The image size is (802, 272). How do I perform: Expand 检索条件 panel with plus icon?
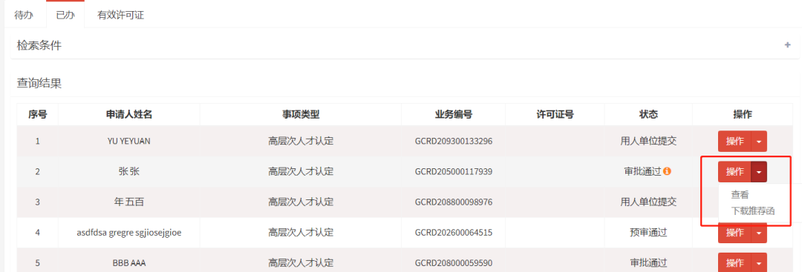point(788,45)
